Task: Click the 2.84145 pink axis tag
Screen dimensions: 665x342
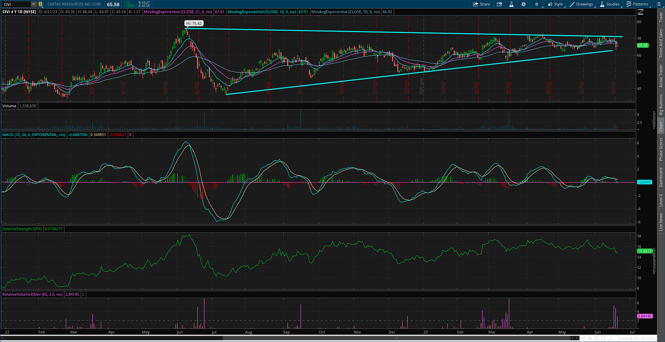Action: [x=644, y=316]
